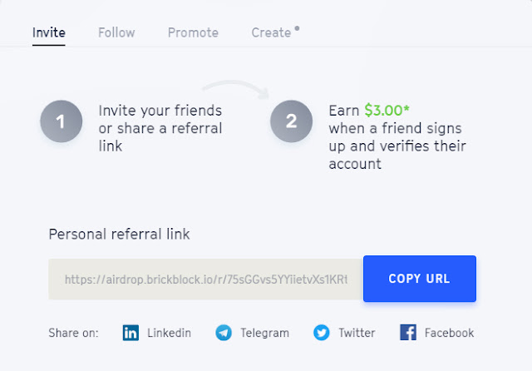This screenshot has height=371, width=532.
Task: Click the LinkedIn logo icon
Action: pyautogui.click(x=131, y=333)
